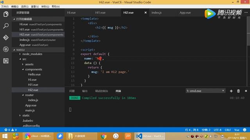Screen dimensions: 250x140
Task: Switch to the Hi1.vue editor tab
Action: [x=100, y=12]
